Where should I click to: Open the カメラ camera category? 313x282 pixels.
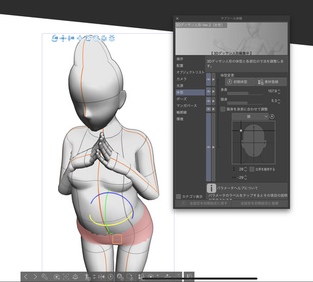pyautogui.click(x=181, y=79)
